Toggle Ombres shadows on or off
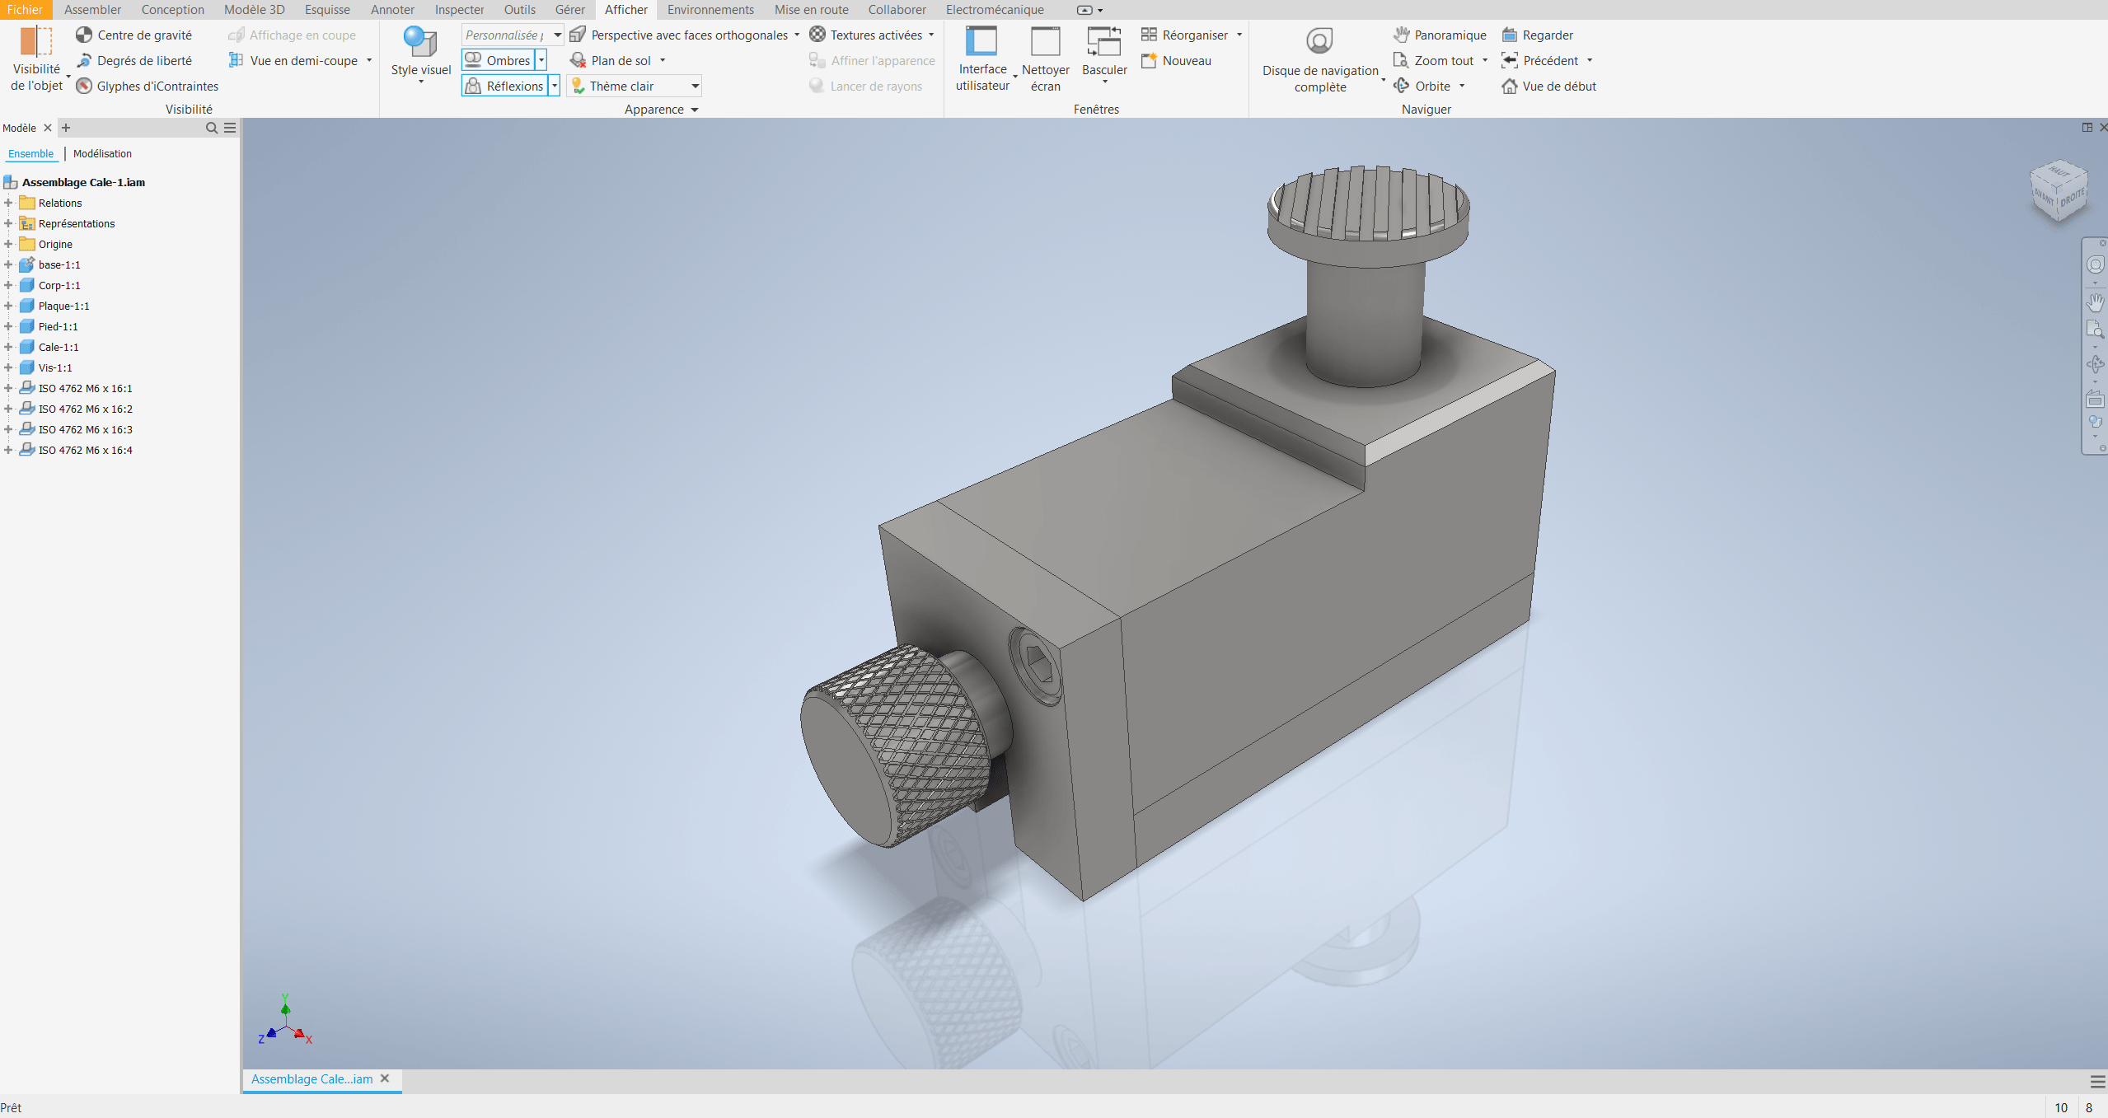This screenshot has width=2108, height=1118. tap(499, 60)
